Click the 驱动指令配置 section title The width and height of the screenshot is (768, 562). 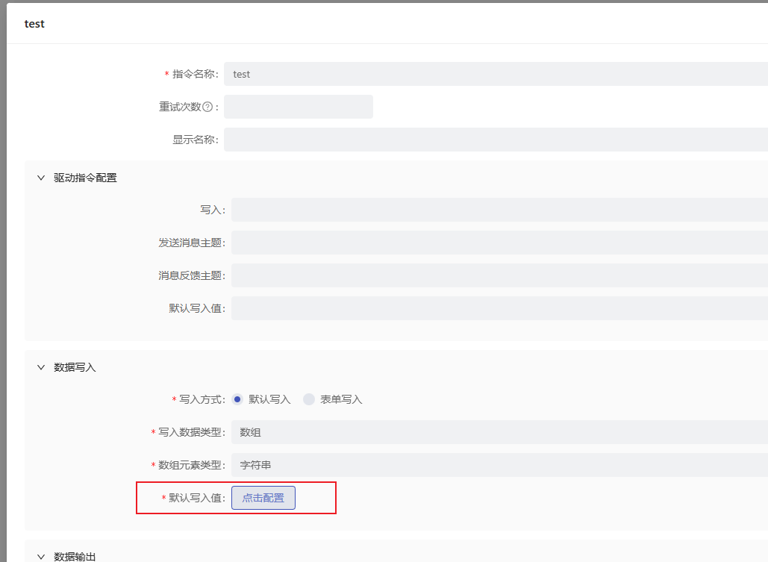point(85,178)
